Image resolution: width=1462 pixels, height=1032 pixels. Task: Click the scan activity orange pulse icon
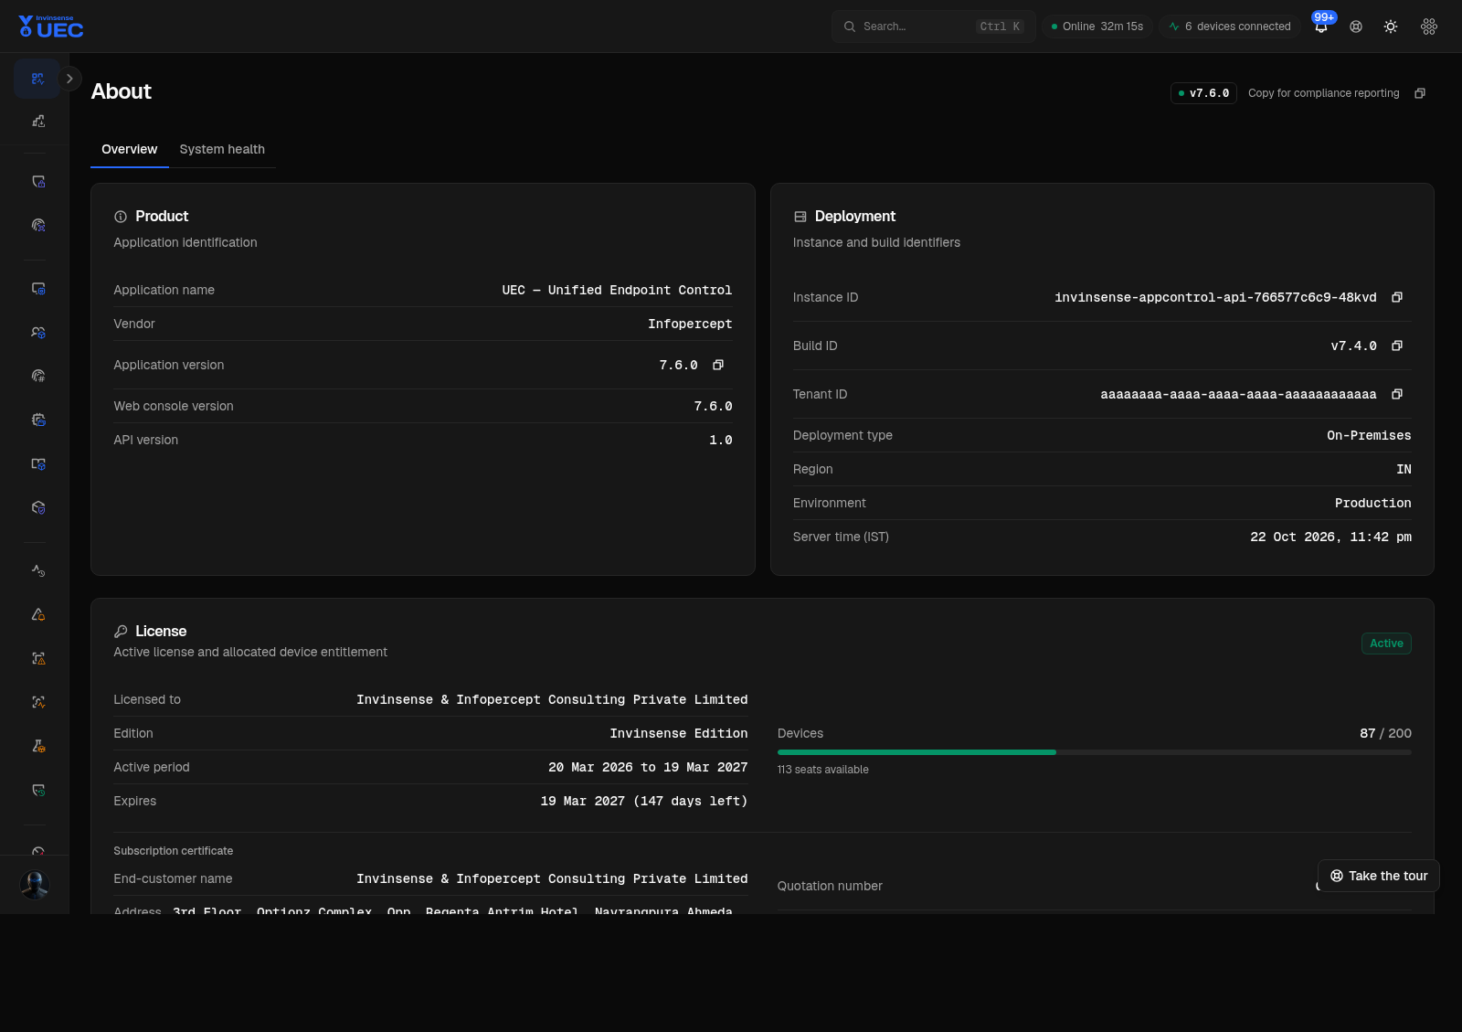(x=37, y=702)
